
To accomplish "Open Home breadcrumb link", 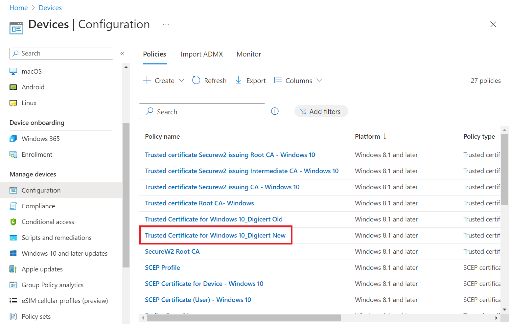I will click(19, 8).
